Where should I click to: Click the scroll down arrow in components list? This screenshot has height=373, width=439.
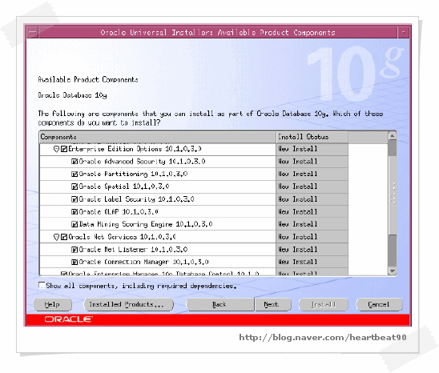[393, 271]
